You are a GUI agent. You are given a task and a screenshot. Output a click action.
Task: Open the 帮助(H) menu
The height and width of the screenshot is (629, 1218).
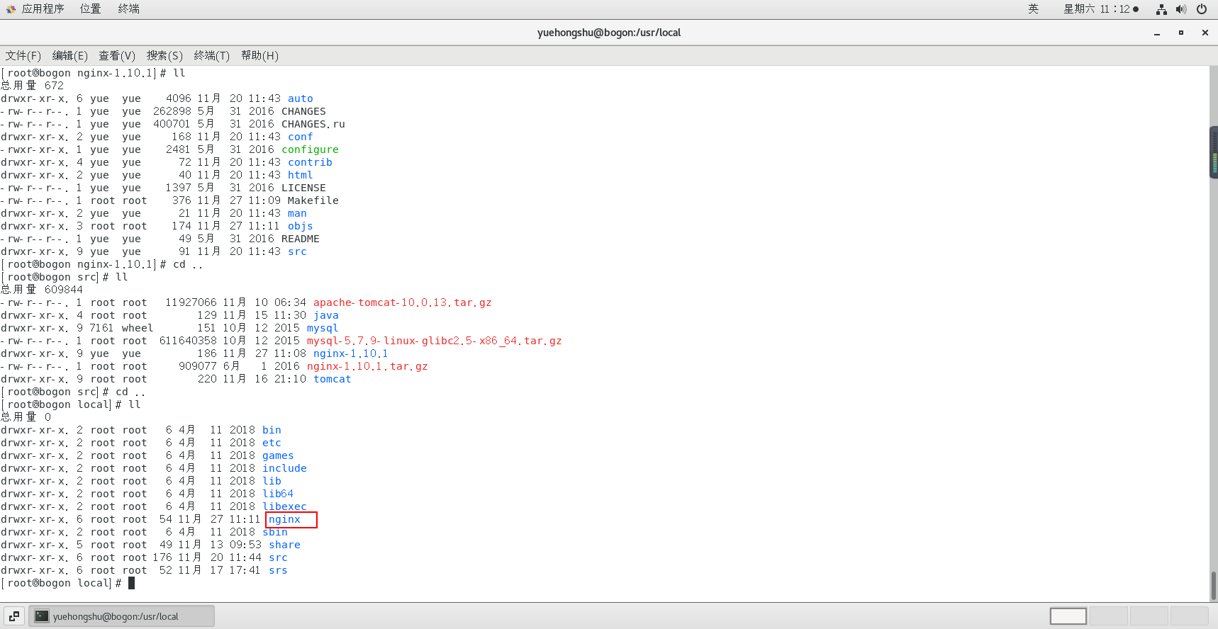[x=259, y=55]
